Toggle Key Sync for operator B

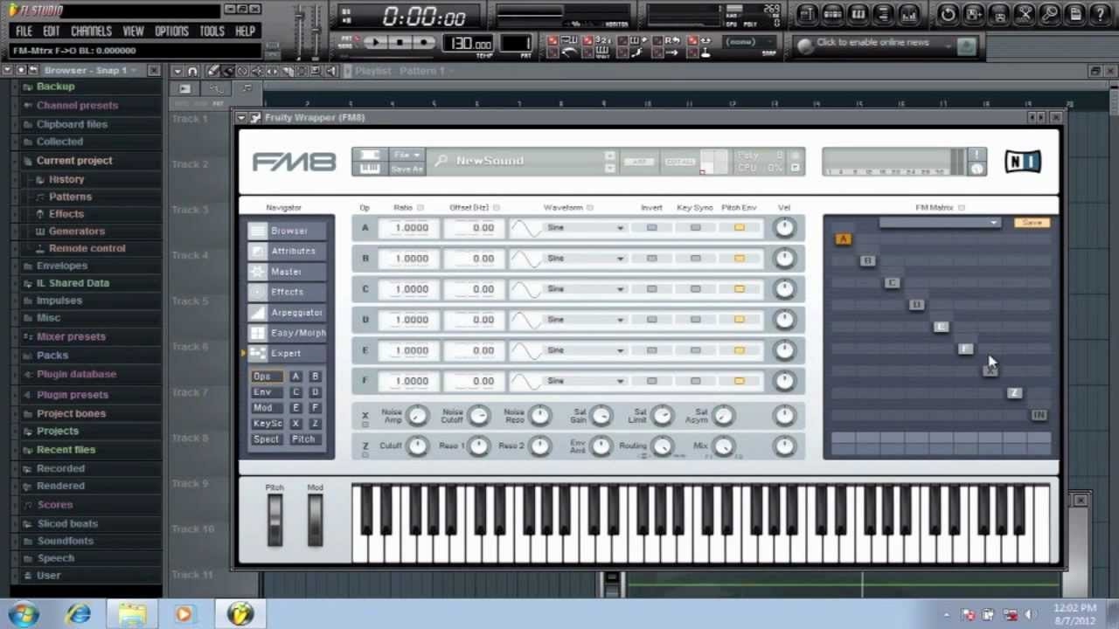tap(695, 259)
